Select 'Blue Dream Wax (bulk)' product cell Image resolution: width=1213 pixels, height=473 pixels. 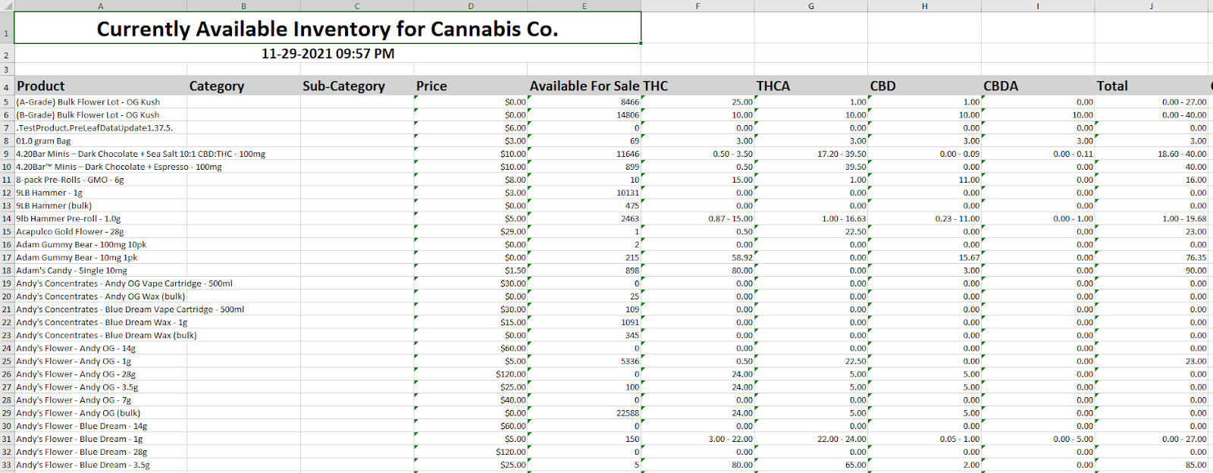point(101,335)
